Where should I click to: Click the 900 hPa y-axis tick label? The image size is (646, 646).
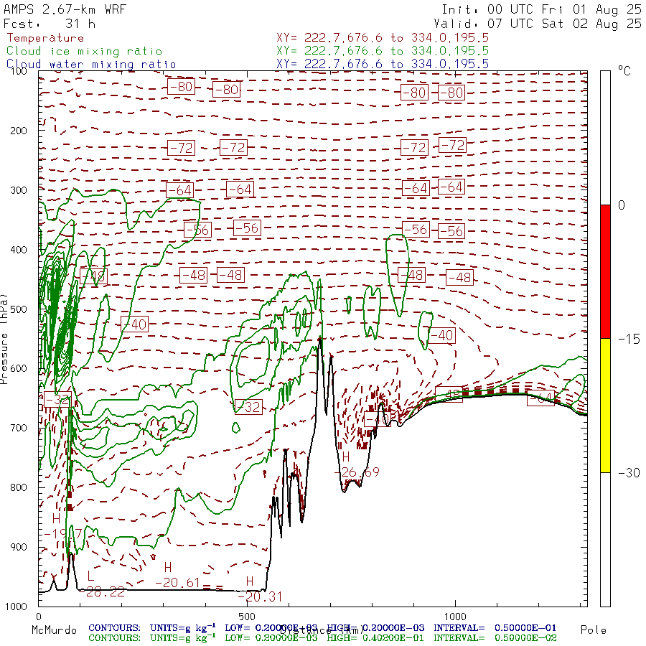(x=18, y=547)
